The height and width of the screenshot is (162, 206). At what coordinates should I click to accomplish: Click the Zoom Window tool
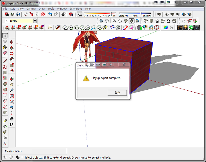tap(12, 96)
